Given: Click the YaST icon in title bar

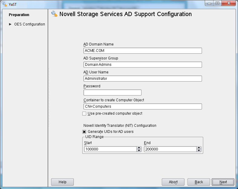Looking at the screenshot, I should pyautogui.click(x=5, y=4).
